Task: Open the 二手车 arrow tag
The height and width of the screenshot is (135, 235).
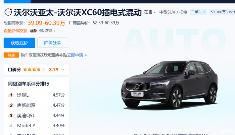Action: click(x=198, y=12)
